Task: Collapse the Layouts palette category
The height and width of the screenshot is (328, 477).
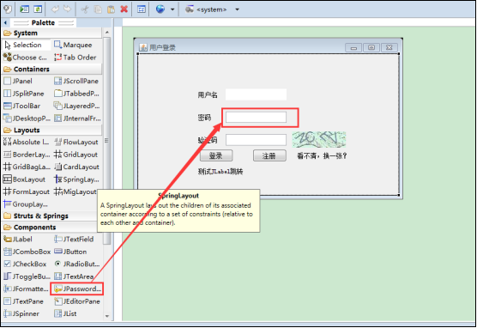Action: (51, 130)
